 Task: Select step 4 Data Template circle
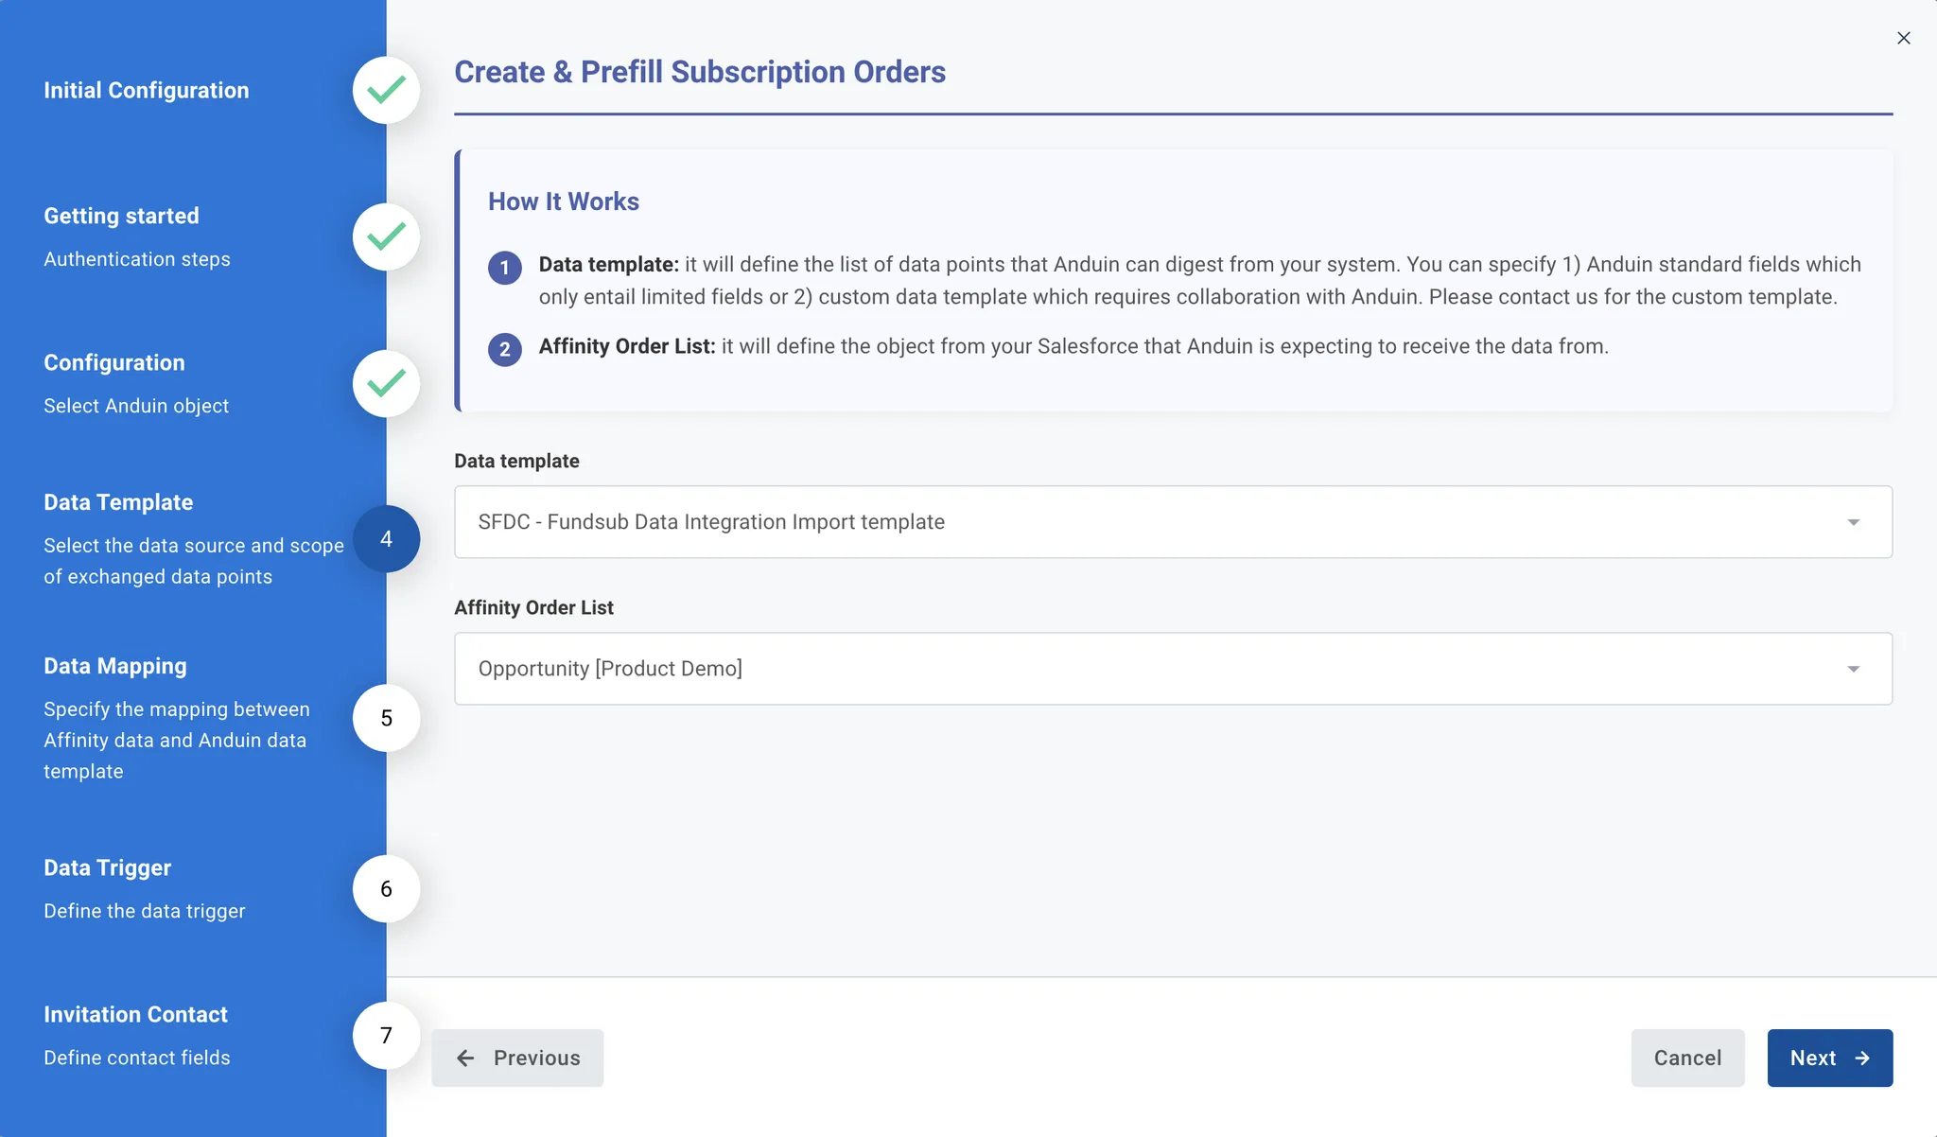386,538
